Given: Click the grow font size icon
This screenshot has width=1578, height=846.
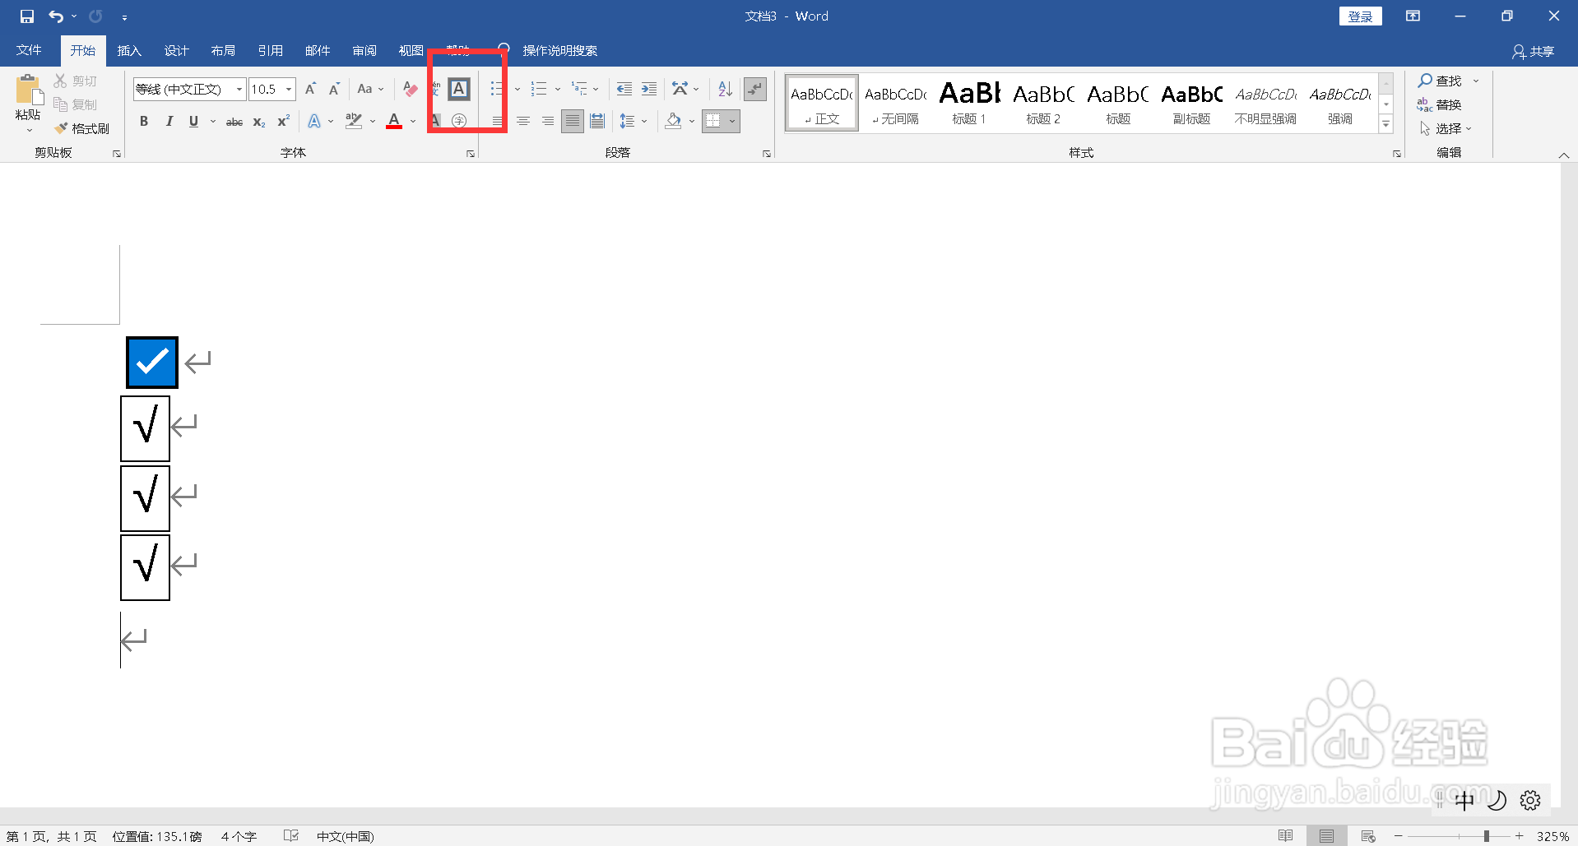Looking at the screenshot, I should (x=310, y=89).
